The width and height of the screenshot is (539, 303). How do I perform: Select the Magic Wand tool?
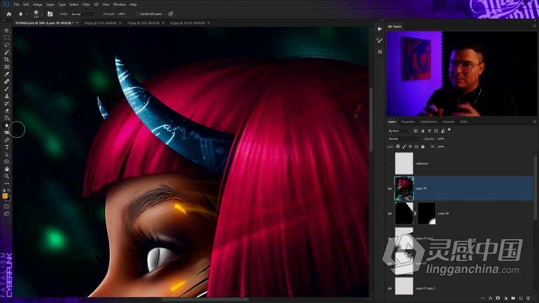(7, 53)
